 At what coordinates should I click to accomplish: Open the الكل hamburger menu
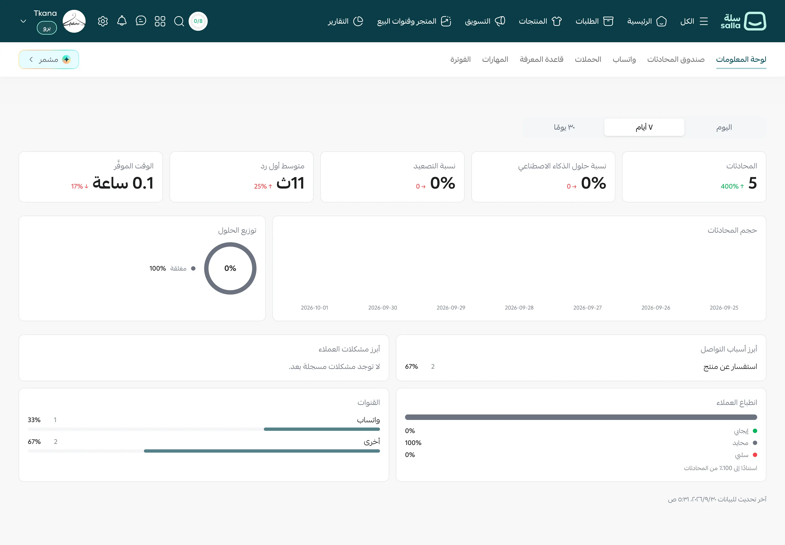click(x=694, y=21)
